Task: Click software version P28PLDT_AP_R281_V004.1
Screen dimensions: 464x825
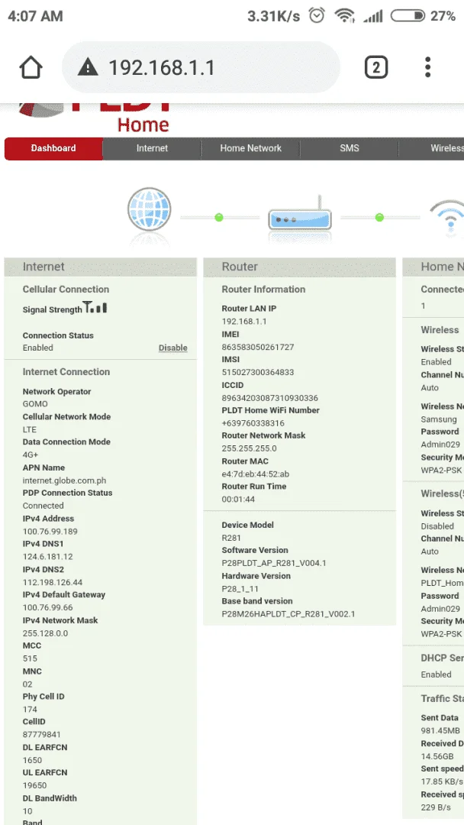Action: pos(274,563)
